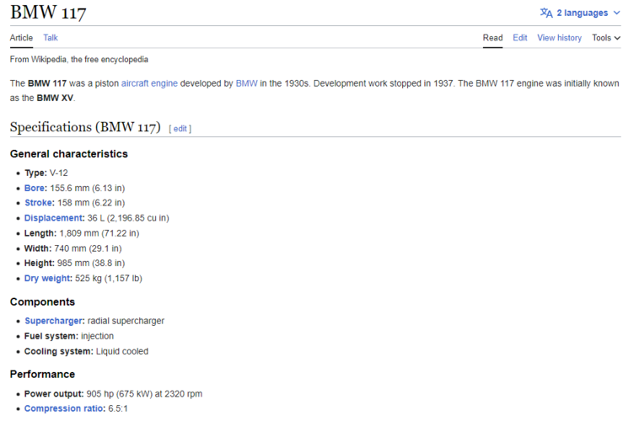Click the 'Cooling system: Liquid cooled' item
The image size is (623, 421).
coord(86,351)
